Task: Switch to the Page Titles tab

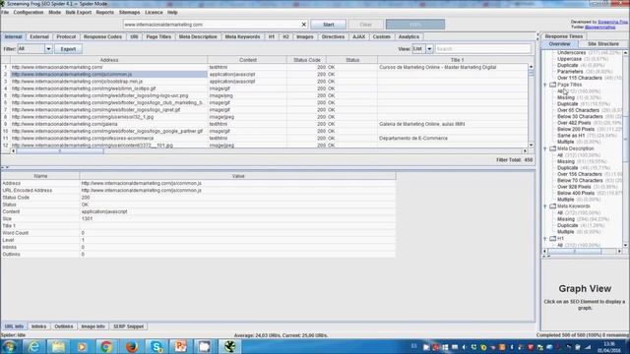Action: click(158, 36)
